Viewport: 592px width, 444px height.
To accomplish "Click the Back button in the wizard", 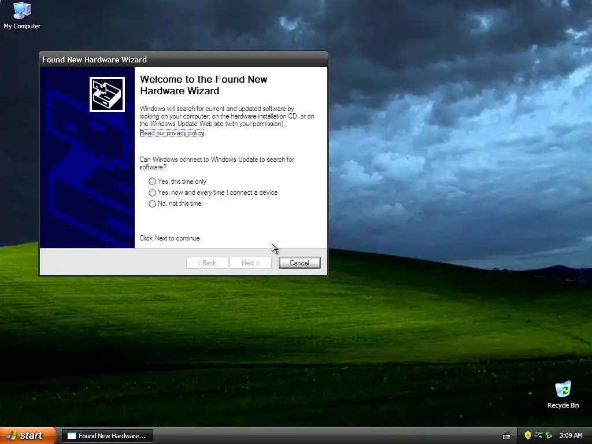I will (207, 263).
